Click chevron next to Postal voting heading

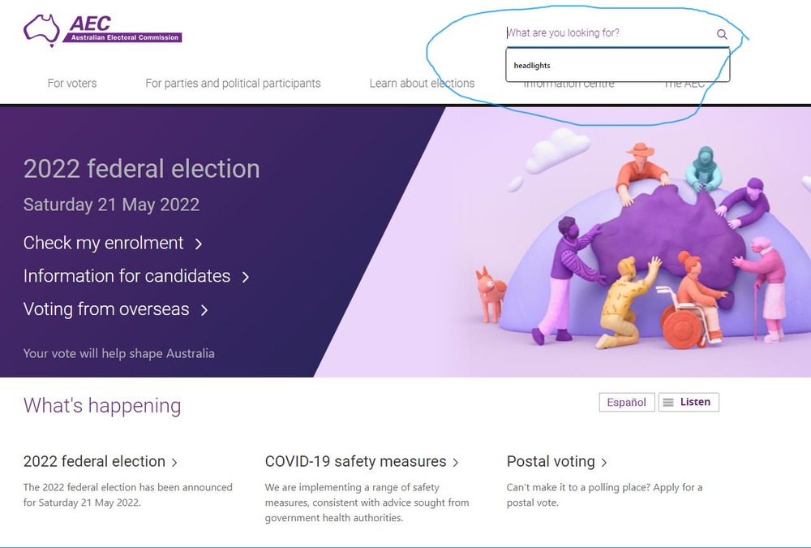point(604,463)
